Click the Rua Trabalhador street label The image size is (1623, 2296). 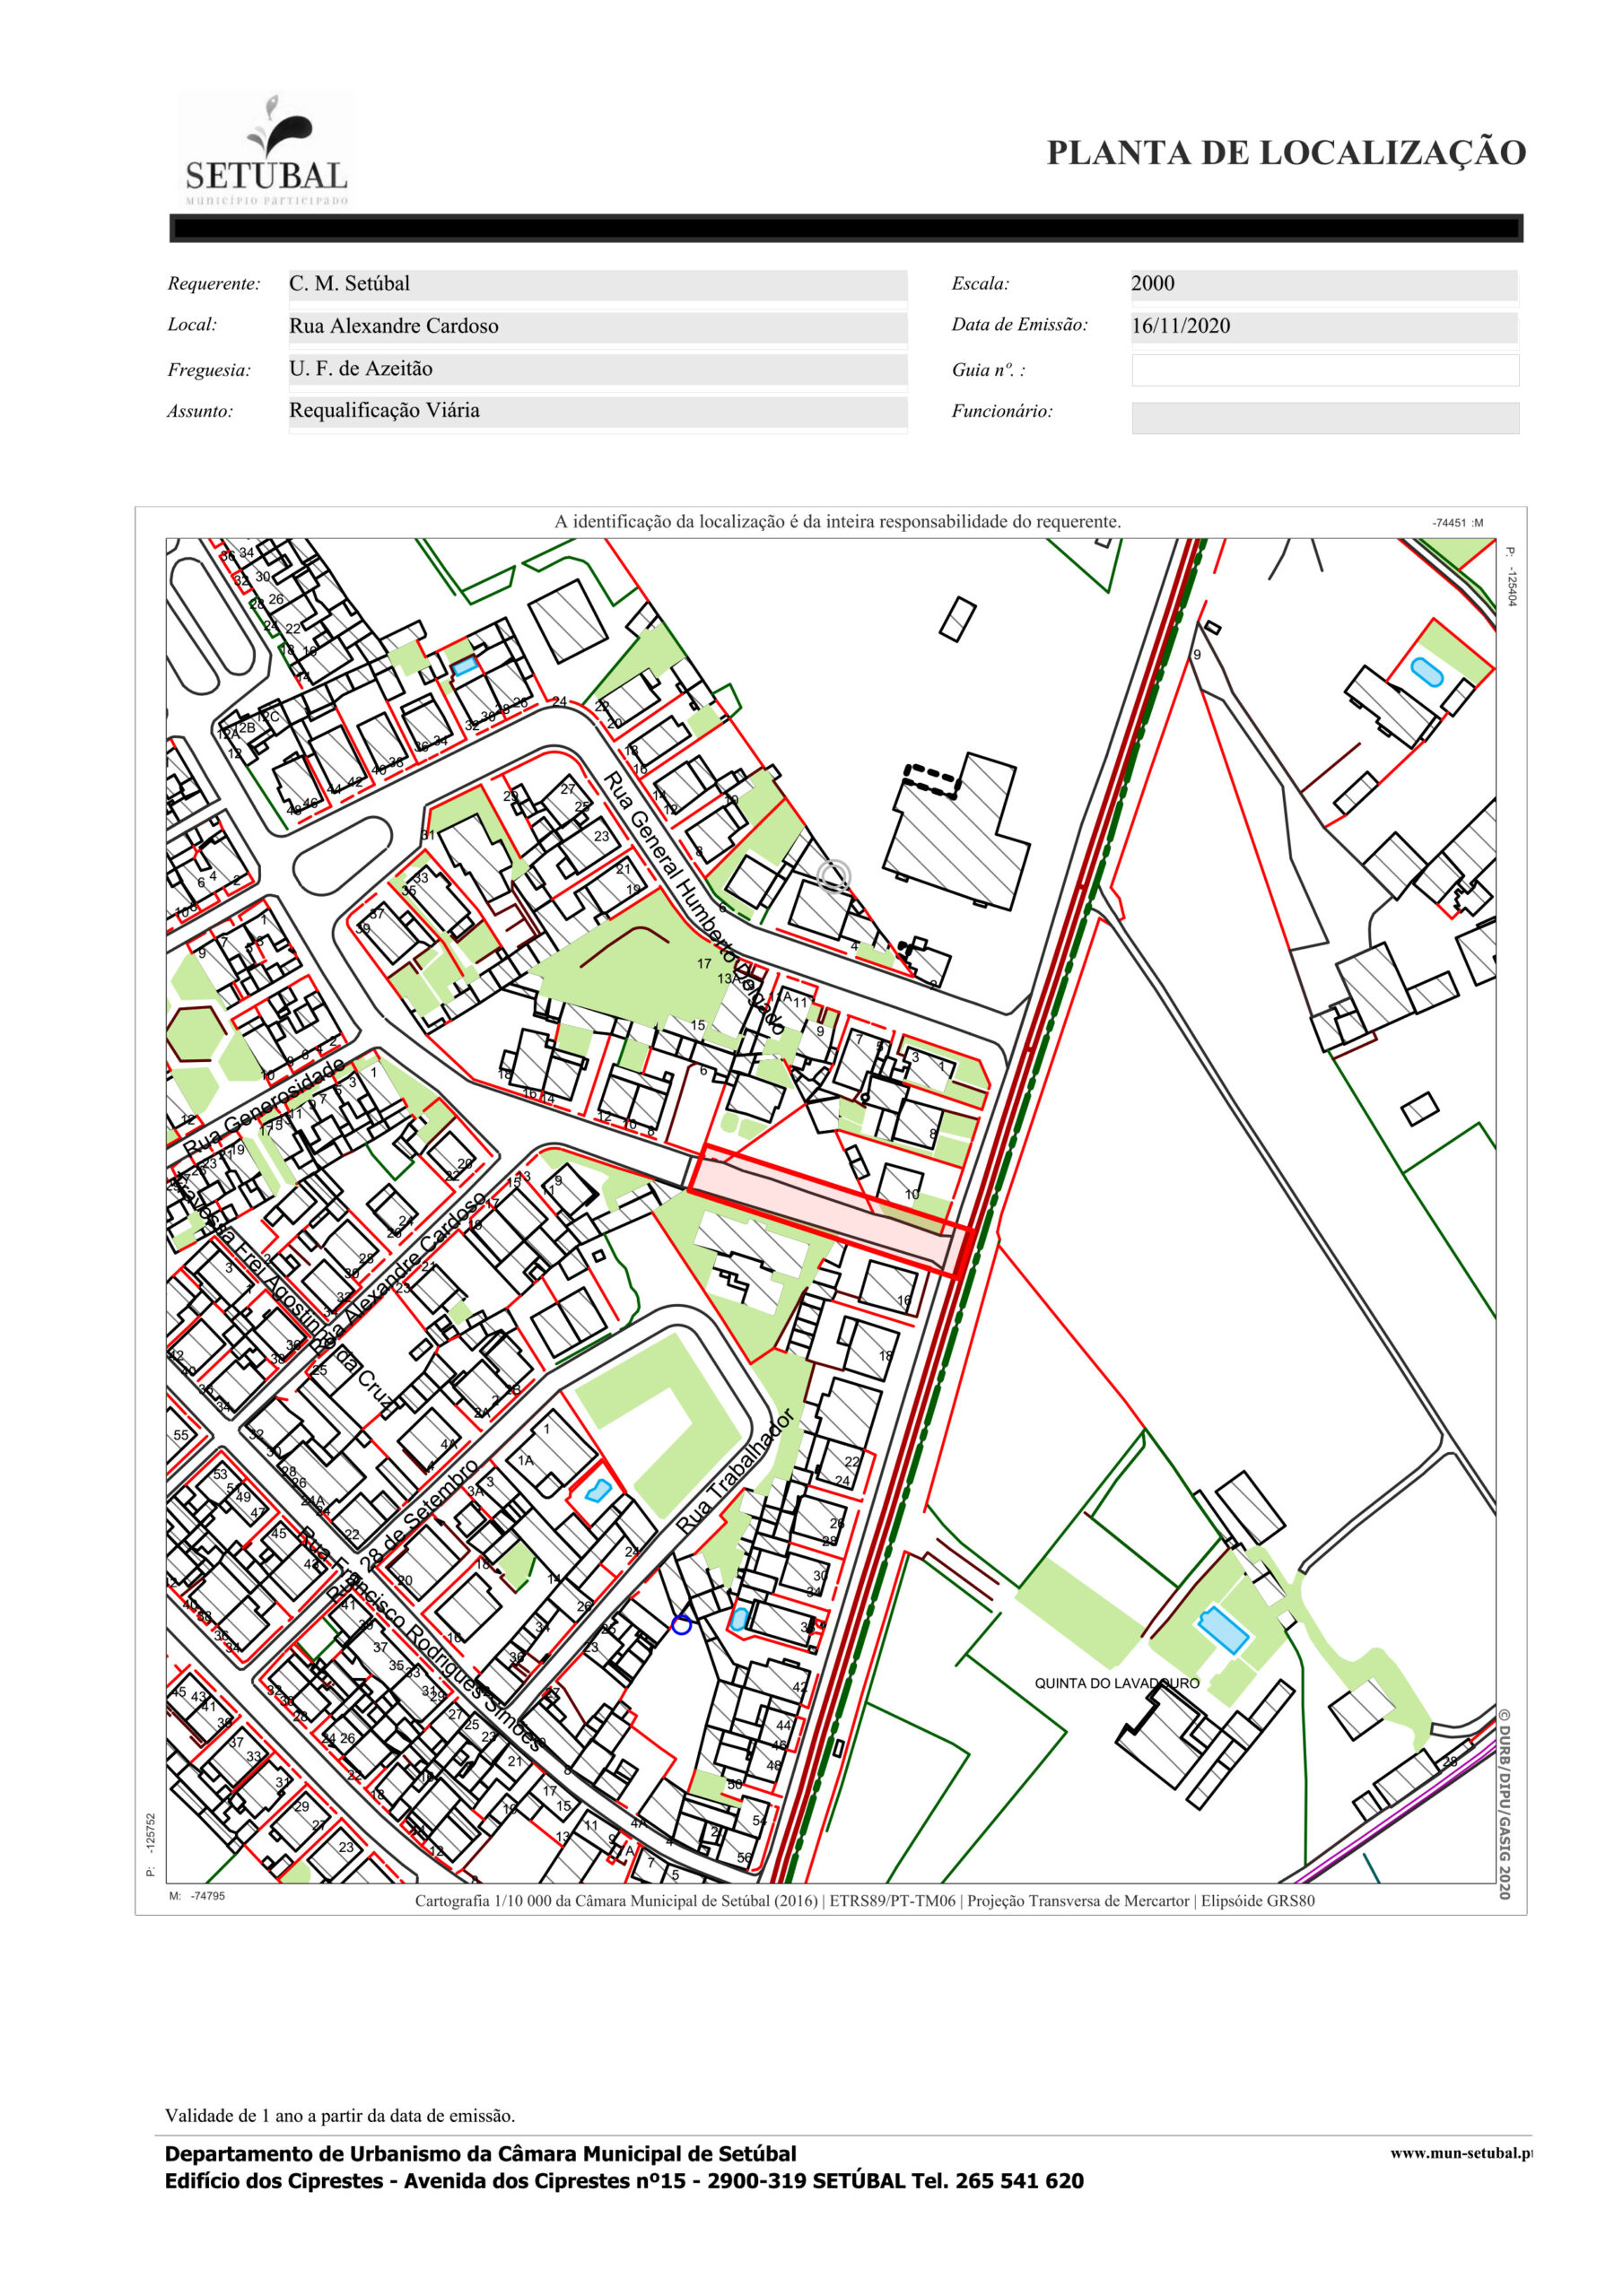coord(736,1472)
